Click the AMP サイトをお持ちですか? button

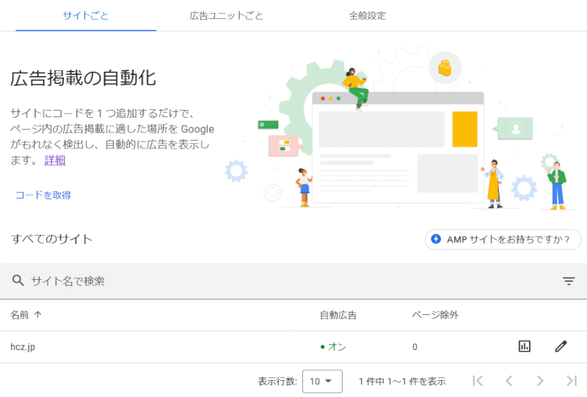[x=503, y=240]
